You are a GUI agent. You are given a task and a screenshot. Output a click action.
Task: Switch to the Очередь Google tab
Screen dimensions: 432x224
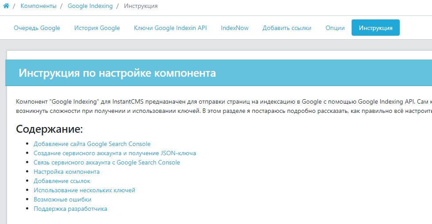point(37,28)
